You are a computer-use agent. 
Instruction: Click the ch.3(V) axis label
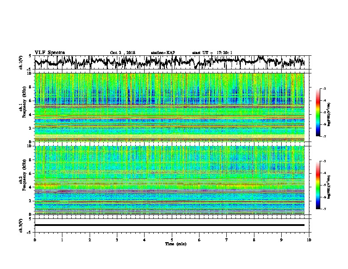click(21, 225)
